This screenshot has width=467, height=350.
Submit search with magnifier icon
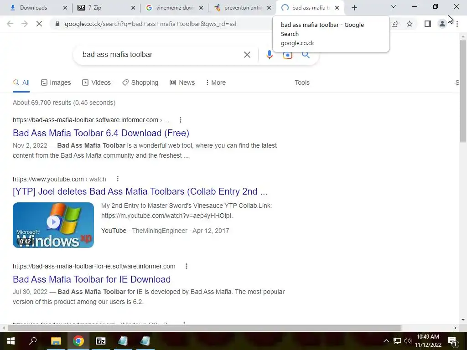[306, 55]
